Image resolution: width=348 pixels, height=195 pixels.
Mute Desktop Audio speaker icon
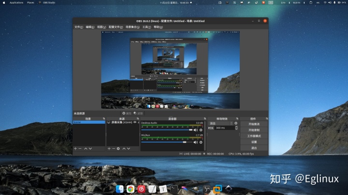[x=196, y=130]
